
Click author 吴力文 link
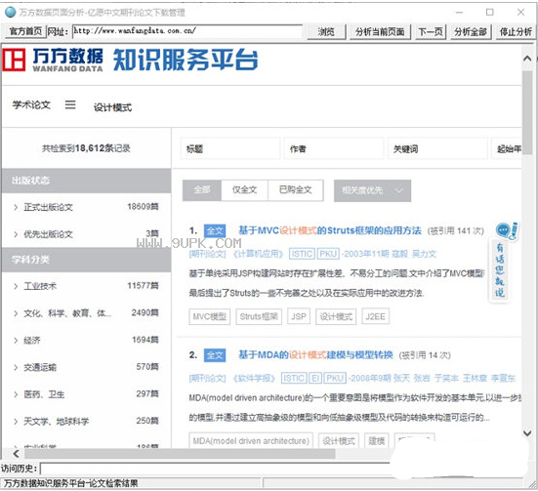tap(424, 254)
